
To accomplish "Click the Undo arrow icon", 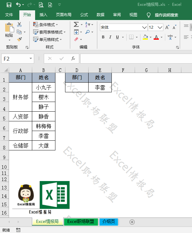I will (18, 5).
